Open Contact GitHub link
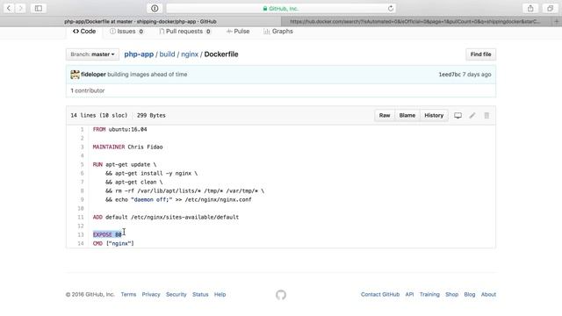562x316 pixels. click(380, 295)
